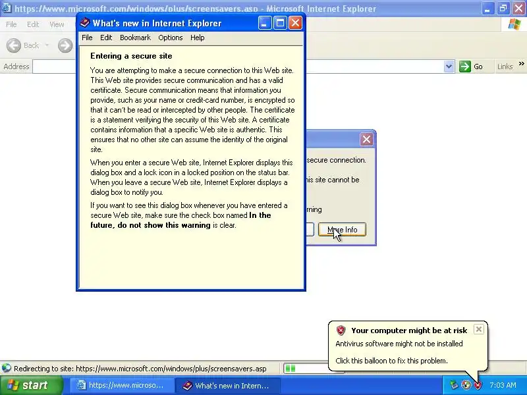
Task: Click the More Info button
Action: pyautogui.click(x=342, y=229)
